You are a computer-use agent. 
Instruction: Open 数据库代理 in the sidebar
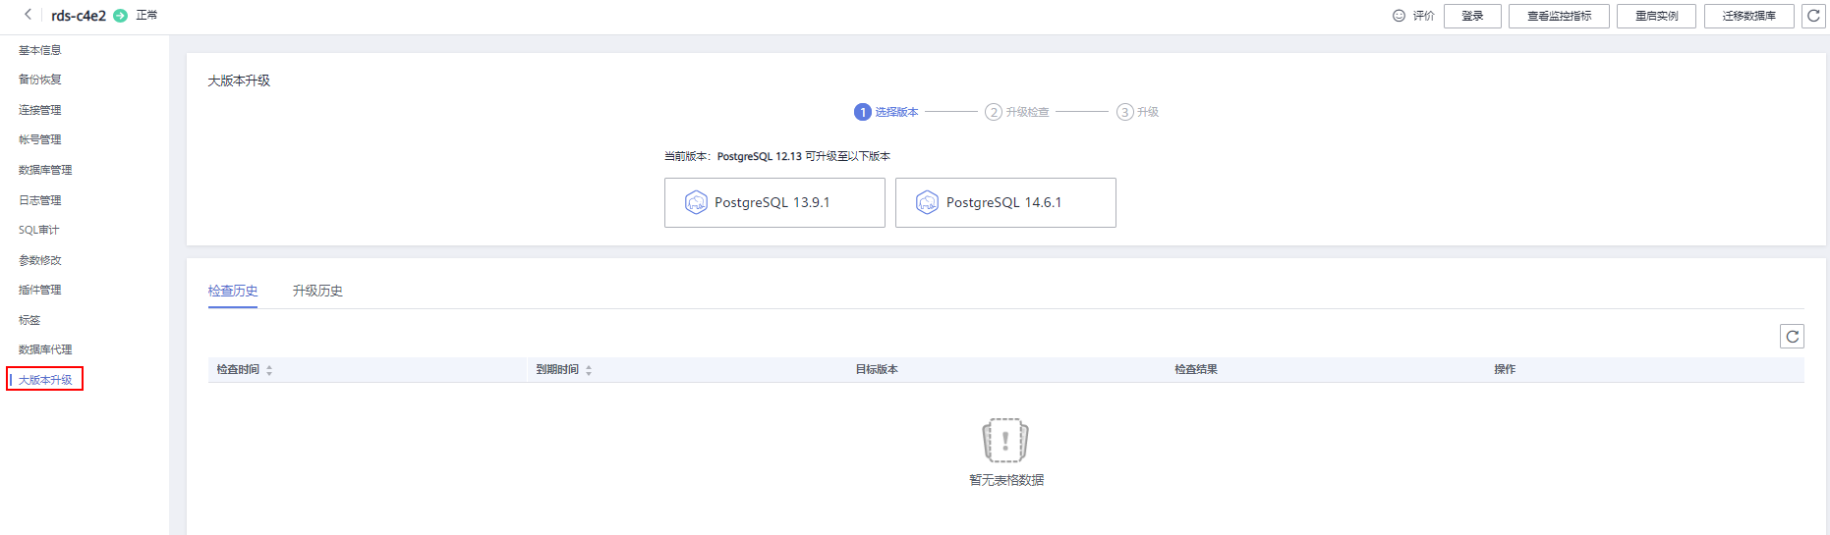[x=45, y=349]
